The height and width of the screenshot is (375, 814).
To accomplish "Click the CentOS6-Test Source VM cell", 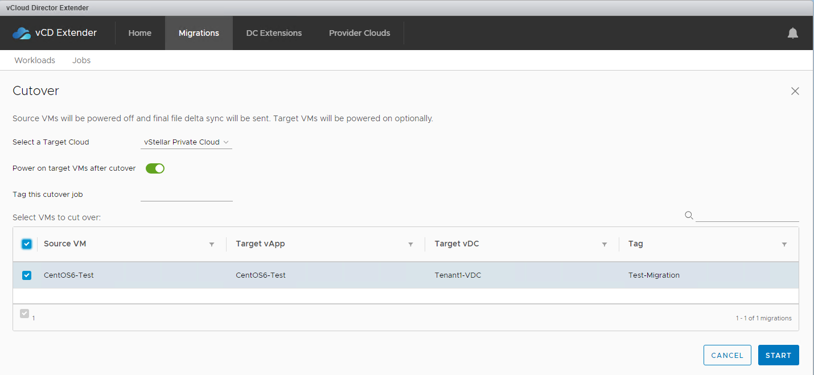I will (x=69, y=275).
